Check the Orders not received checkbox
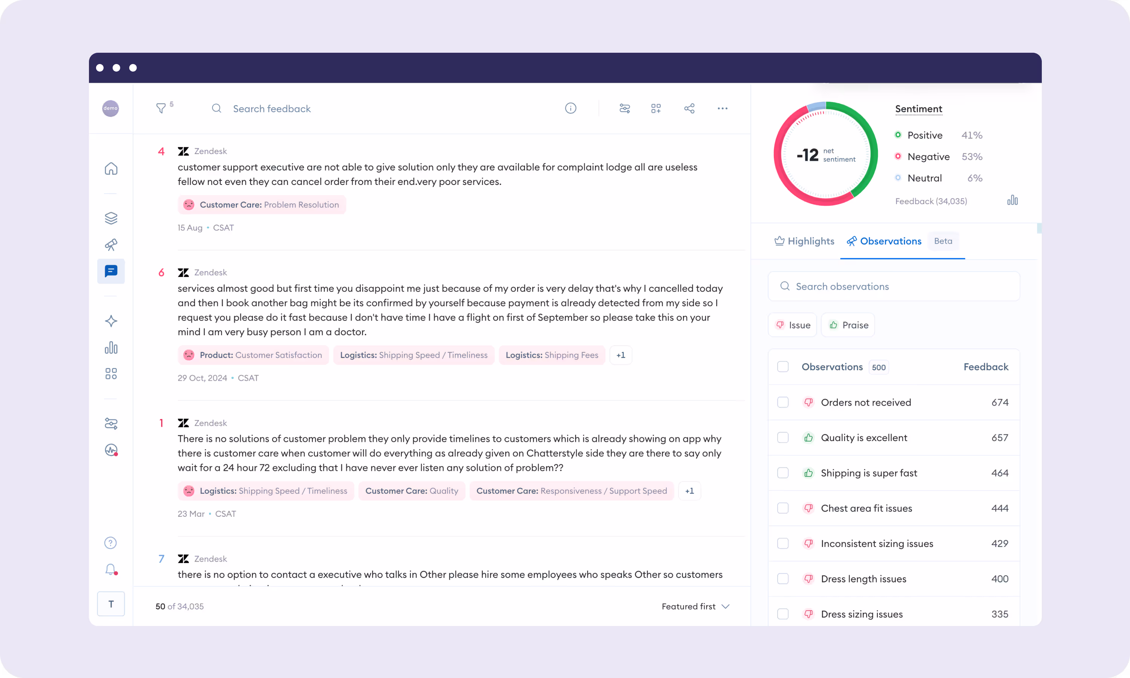Viewport: 1130px width, 678px height. pos(783,402)
